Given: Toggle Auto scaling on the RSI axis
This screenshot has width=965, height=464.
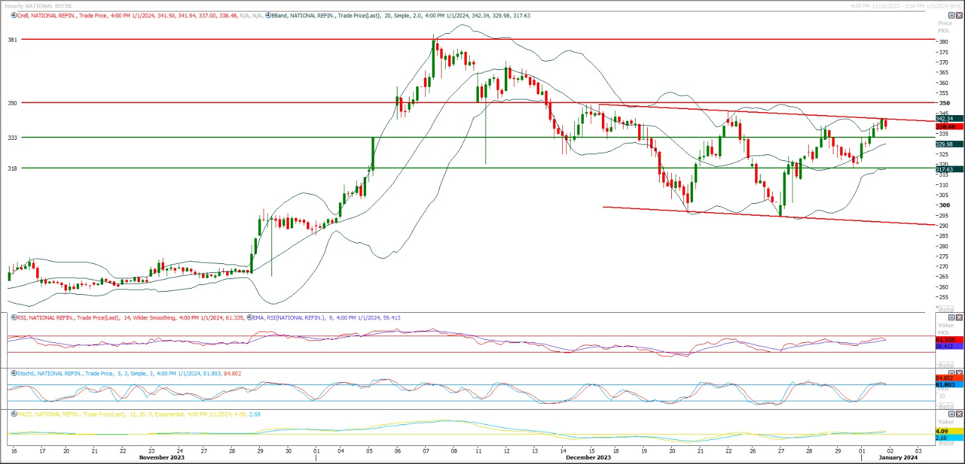Looking at the screenshot, I should click(946, 365).
